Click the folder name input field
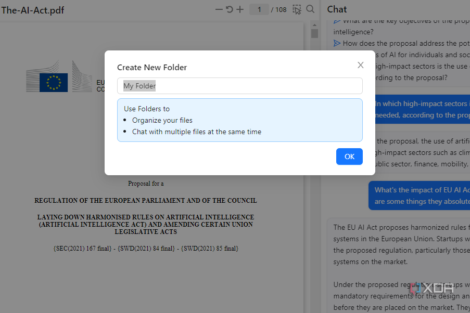Screen dimensions: 470x313 coord(240,86)
